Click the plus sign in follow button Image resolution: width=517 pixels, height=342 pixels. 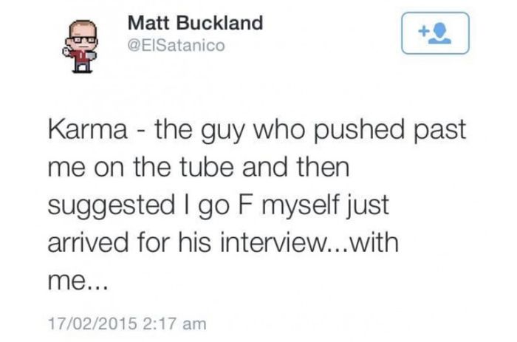tap(424, 32)
